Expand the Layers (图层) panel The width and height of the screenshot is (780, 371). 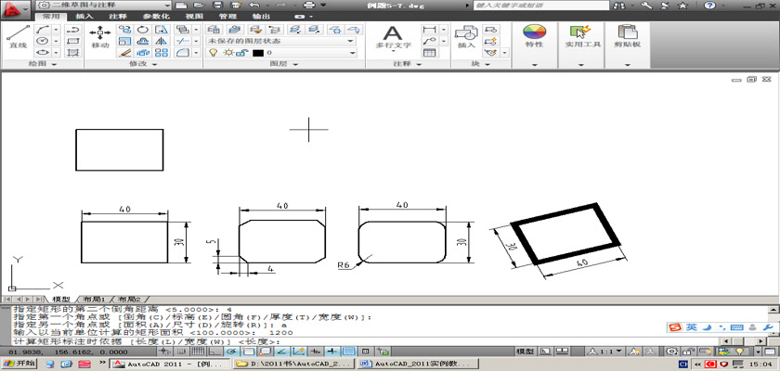(x=284, y=64)
